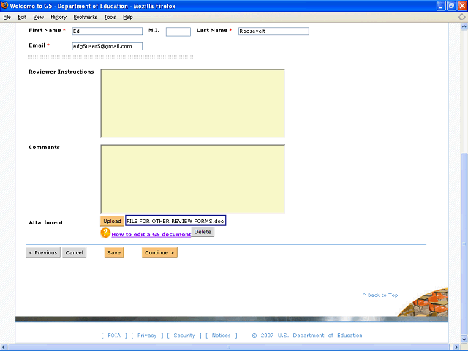Save the form
468x351 pixels.
114,252
